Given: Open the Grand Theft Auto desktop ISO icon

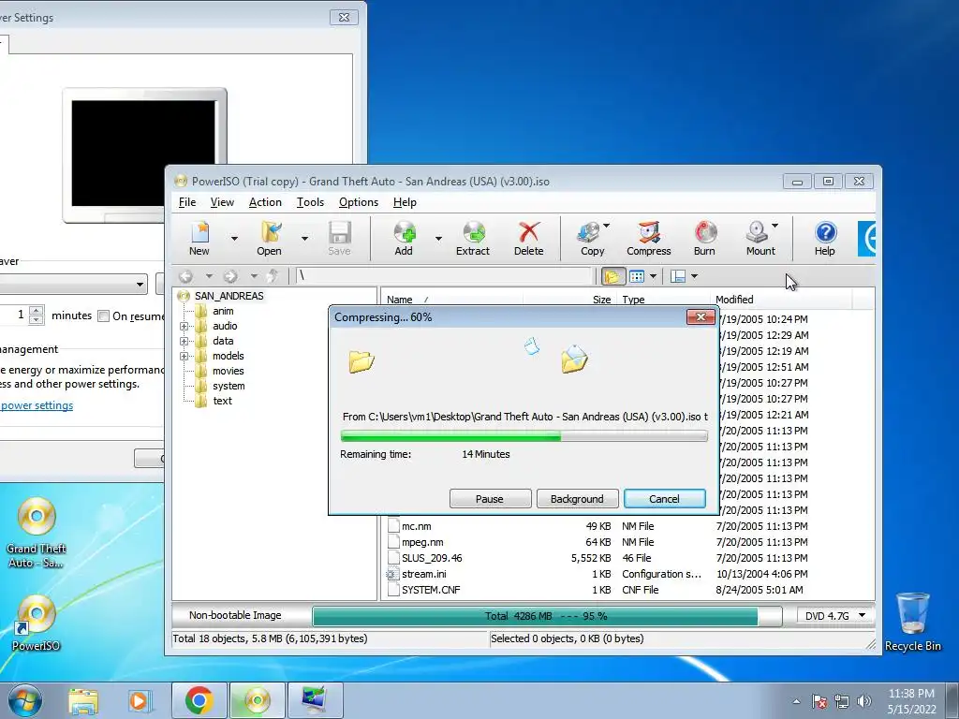Looking at the screenshot, I should coord(37,533).
